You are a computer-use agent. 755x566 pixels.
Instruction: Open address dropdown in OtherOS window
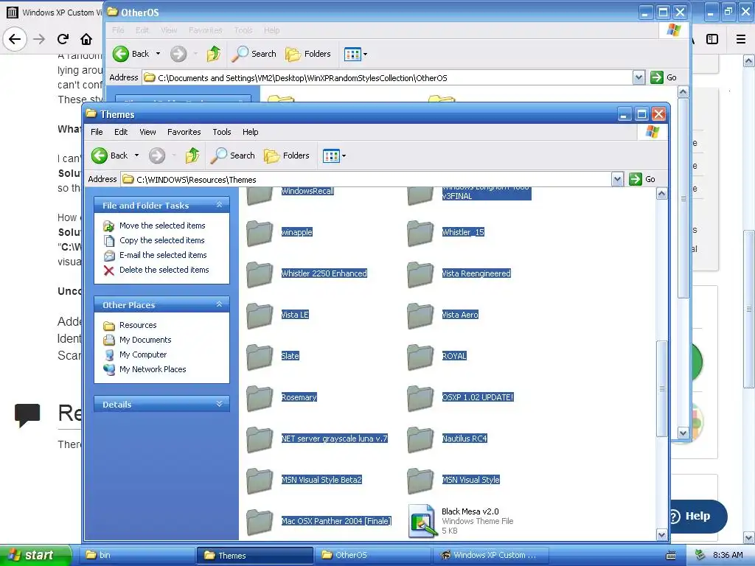coord(639,77)
